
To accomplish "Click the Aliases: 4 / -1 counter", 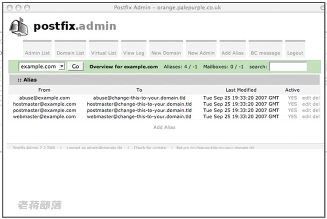I will pyautogui.click(x=181, y=66).
